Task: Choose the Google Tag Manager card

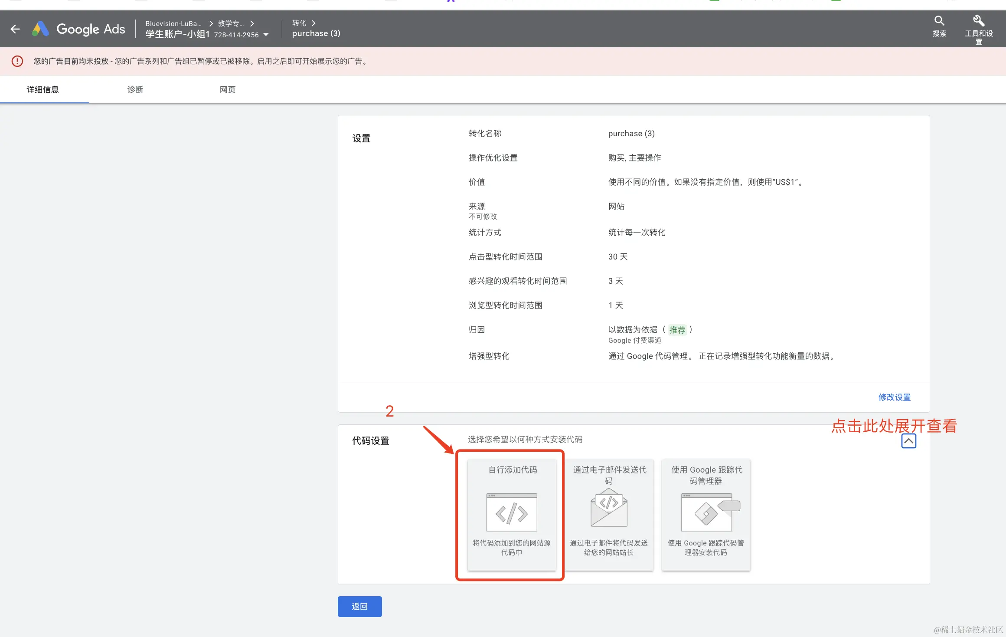Action: pyautogui.click(x=706, y=514)
